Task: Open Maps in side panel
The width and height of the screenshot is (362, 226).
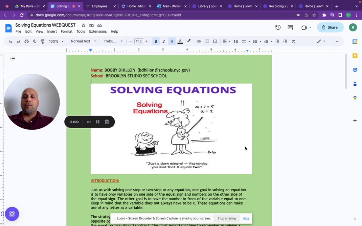Action: 355,98
